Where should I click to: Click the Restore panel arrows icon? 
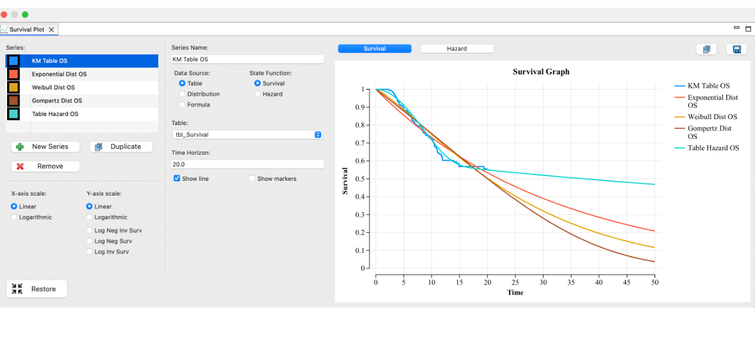(17, 289)
